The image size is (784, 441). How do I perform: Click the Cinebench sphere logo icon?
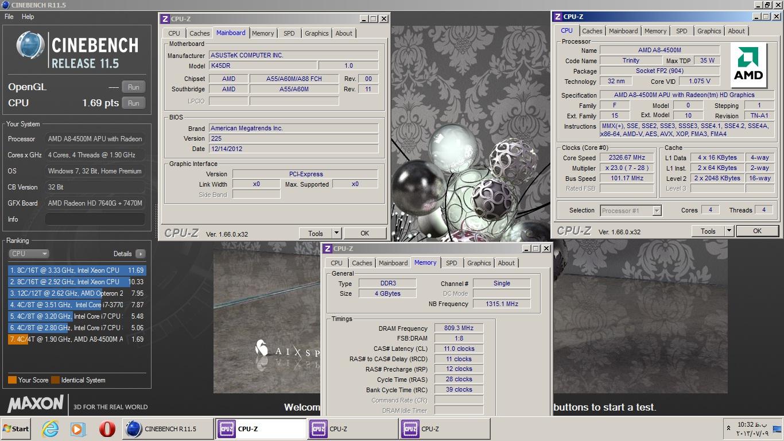[x=30, y=46]
